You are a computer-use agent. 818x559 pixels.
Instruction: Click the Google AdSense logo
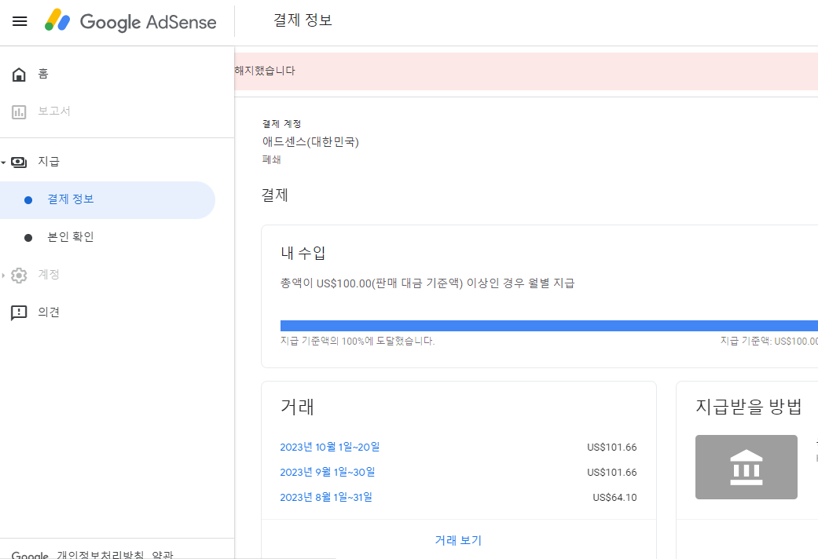(x=130, y=22)
